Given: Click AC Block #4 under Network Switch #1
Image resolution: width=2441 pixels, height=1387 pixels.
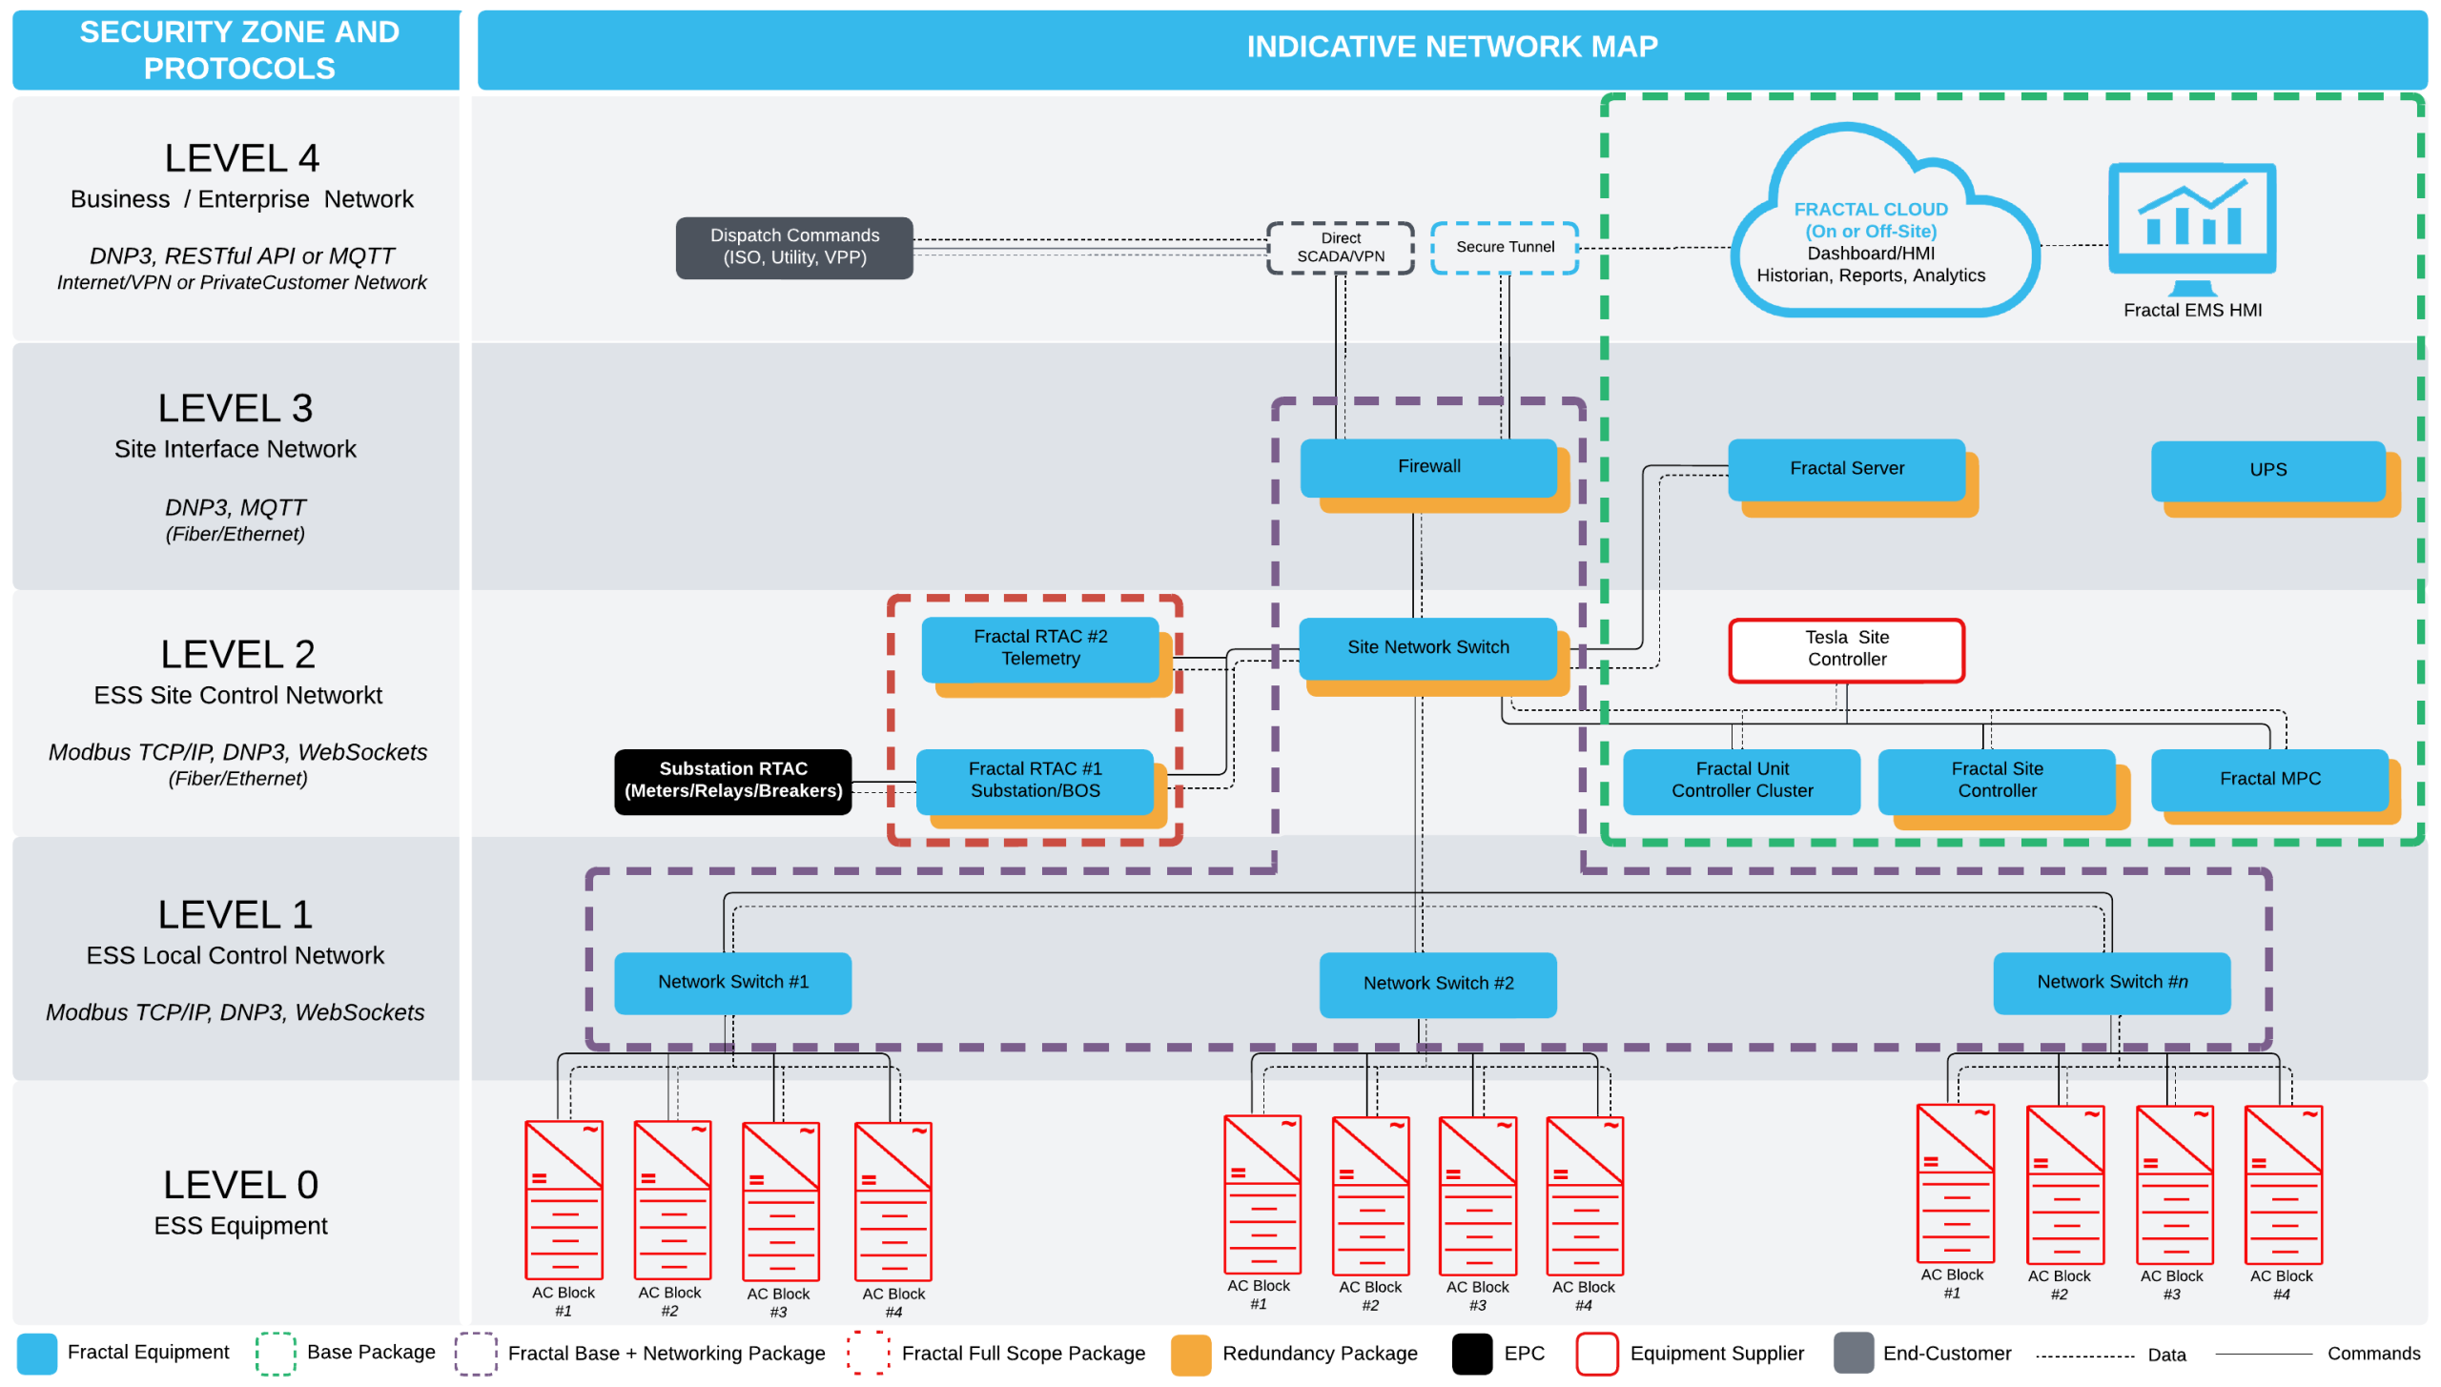Looking at the screenshot, I should point(893,1201).
